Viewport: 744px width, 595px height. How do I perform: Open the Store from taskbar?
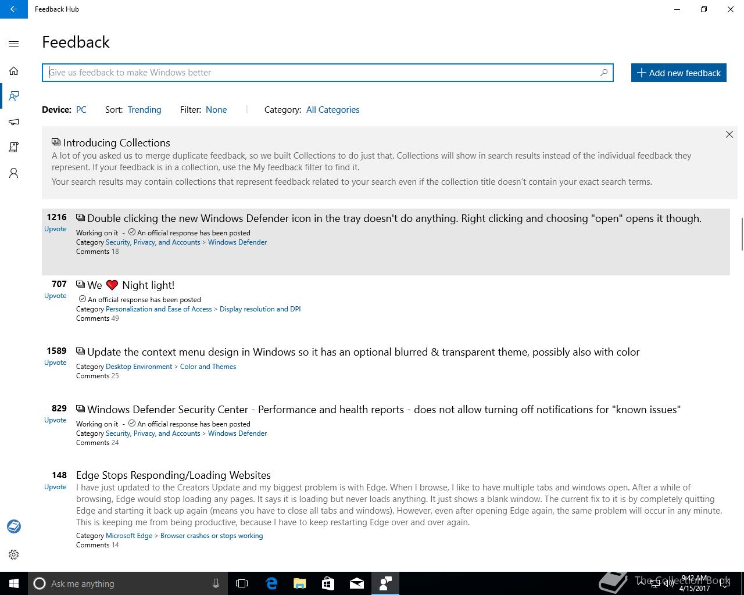328,583
